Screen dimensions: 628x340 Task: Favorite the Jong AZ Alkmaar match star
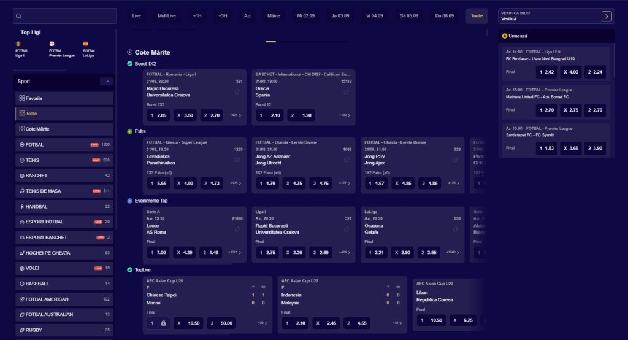(x=346, y=160)
